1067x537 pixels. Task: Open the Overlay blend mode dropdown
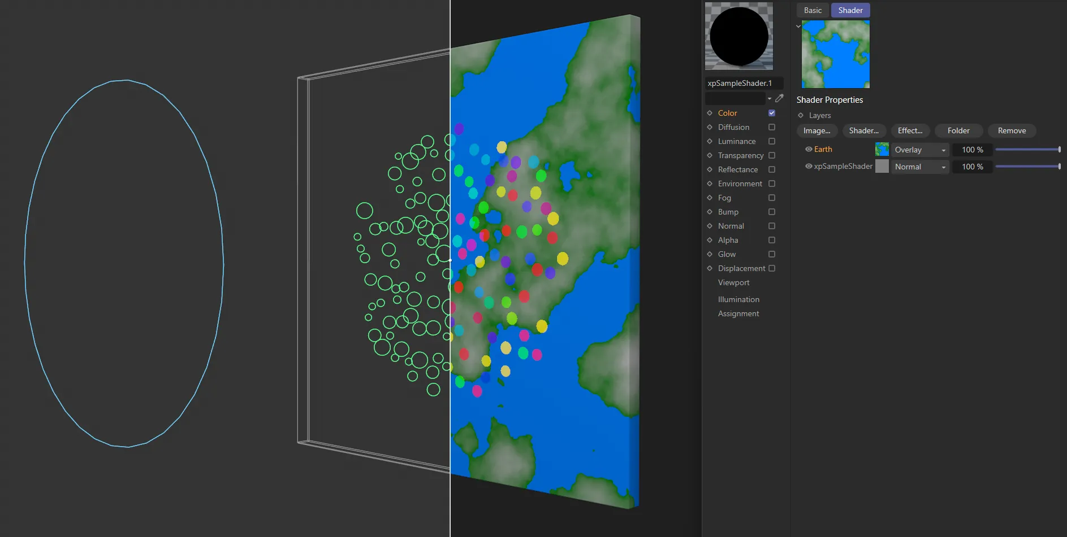tap(919, 150)
